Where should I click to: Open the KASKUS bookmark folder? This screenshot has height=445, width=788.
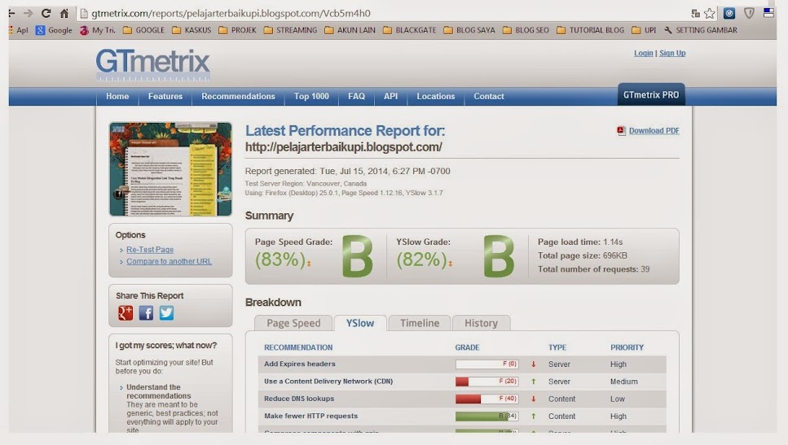191,30
